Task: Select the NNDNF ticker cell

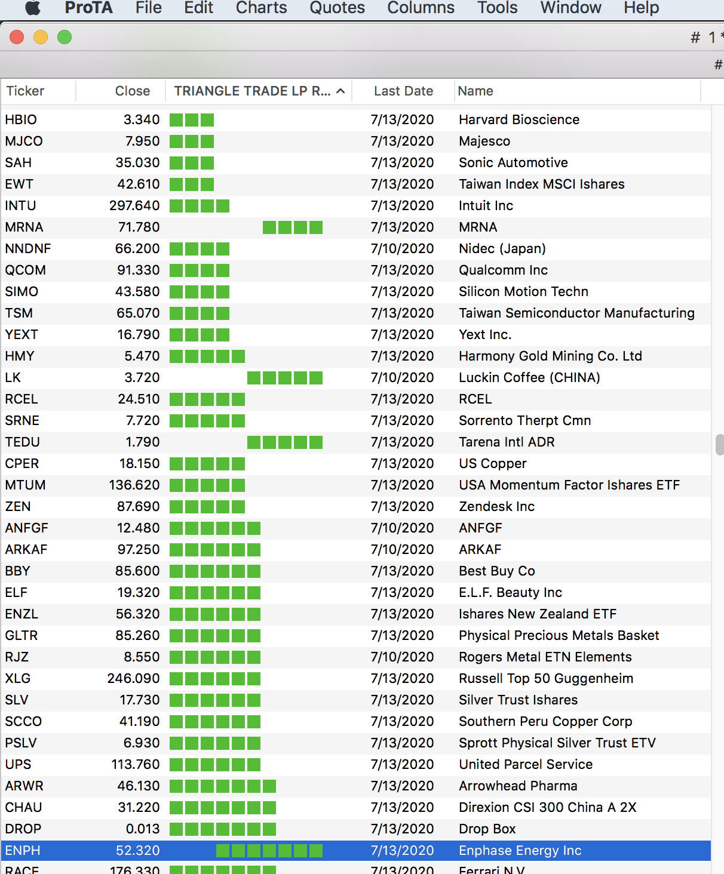Action: point(28,248)
